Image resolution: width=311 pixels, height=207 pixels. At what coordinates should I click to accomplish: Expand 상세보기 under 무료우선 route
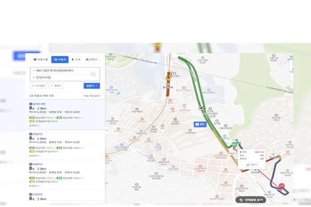click(x=35, y=186)
